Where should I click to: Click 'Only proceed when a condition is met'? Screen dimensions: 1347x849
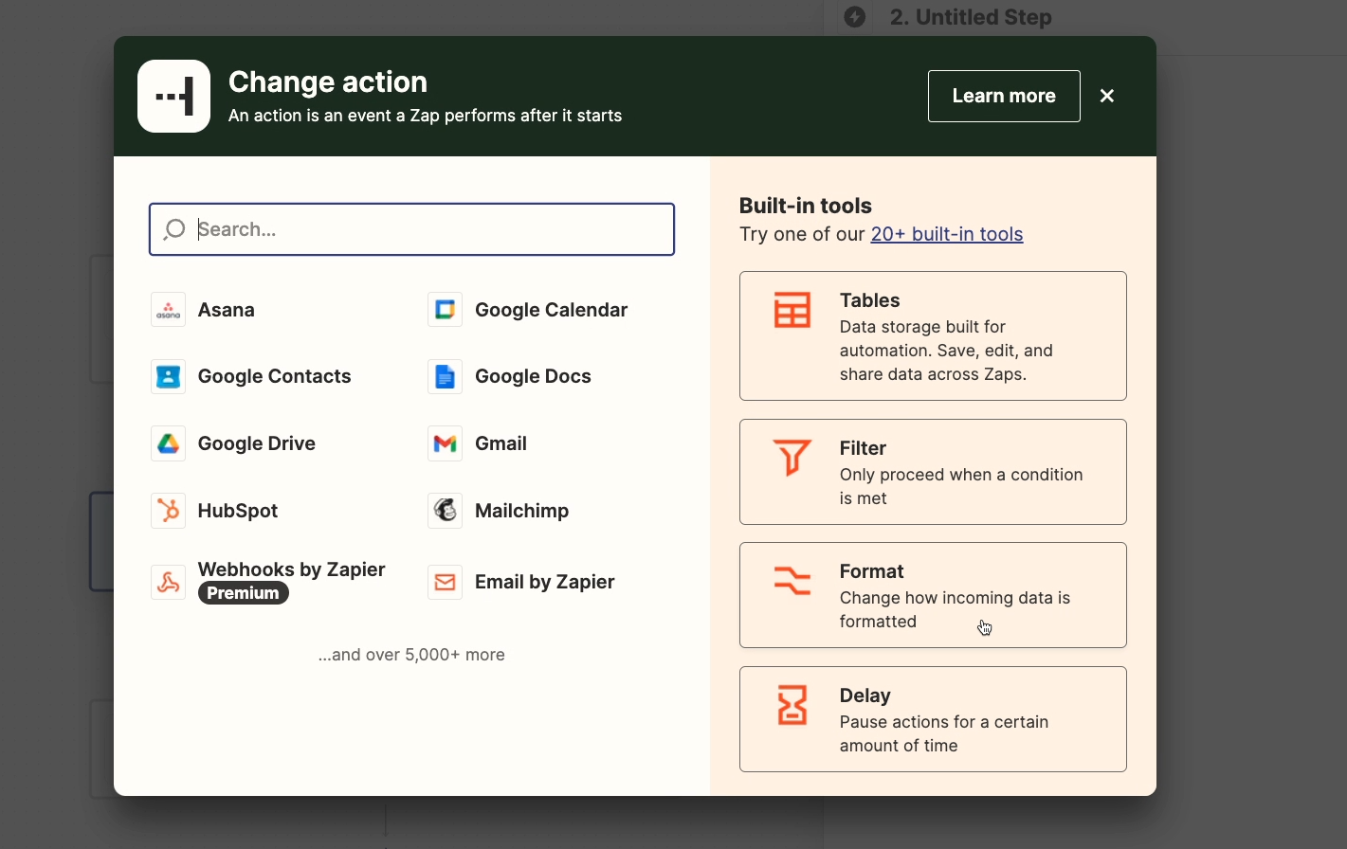tap(961, 487)
